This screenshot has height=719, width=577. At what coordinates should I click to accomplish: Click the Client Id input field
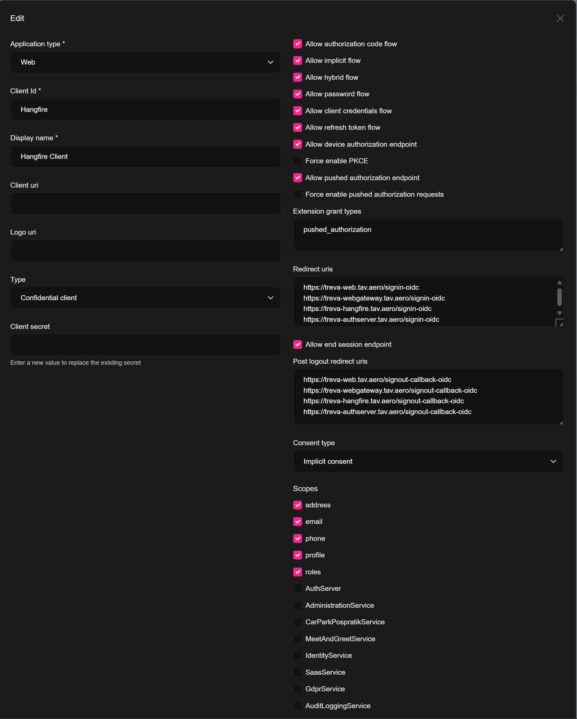pos(145,110)
